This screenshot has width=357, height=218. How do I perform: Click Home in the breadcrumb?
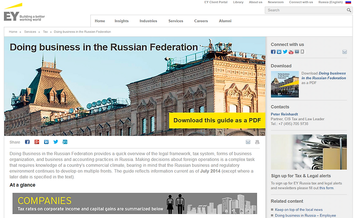13,32
